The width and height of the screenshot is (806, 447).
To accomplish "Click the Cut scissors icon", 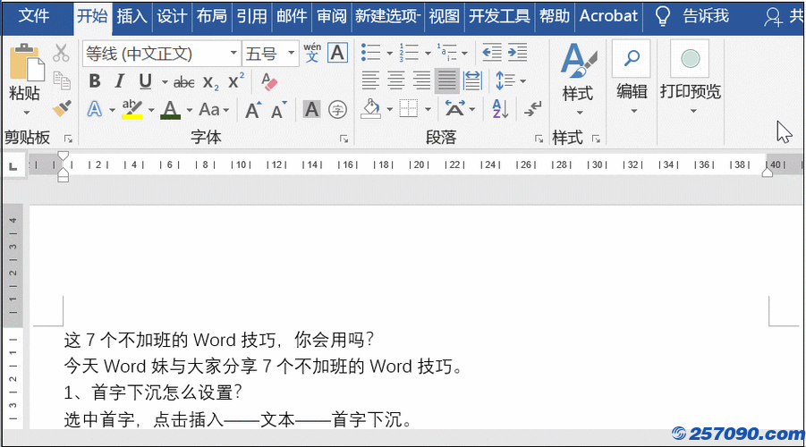I will tap(61, 53).
